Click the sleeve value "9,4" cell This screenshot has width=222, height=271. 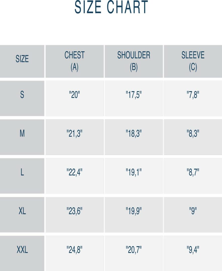click(193, 253)
